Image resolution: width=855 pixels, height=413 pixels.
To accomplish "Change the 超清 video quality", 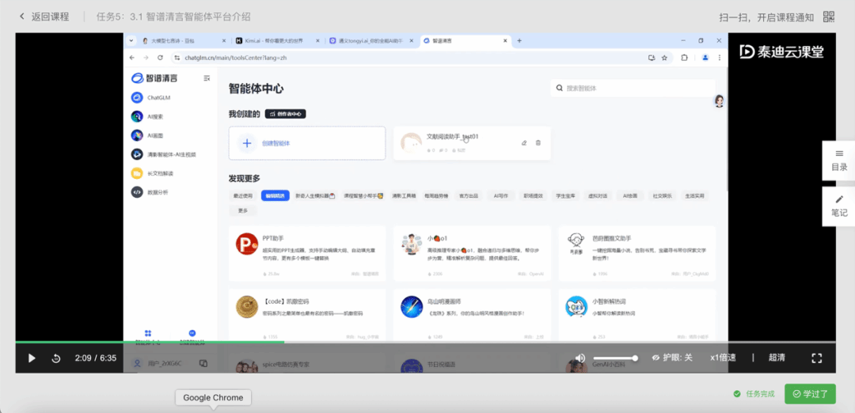I will (x=777, y=358).
